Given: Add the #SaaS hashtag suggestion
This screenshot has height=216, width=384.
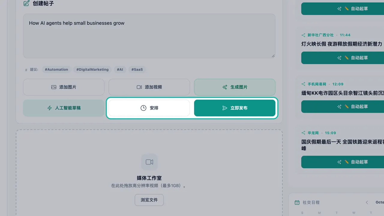Looking at the screenshot, I should pyautogui.click(x=137, y=70).
